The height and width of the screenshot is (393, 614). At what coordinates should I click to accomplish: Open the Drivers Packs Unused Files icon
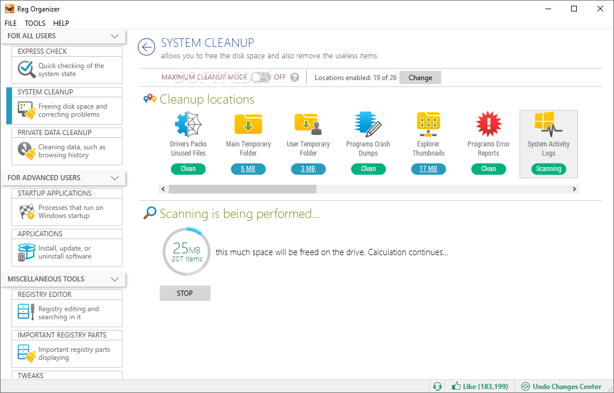[x=188, y=124]
